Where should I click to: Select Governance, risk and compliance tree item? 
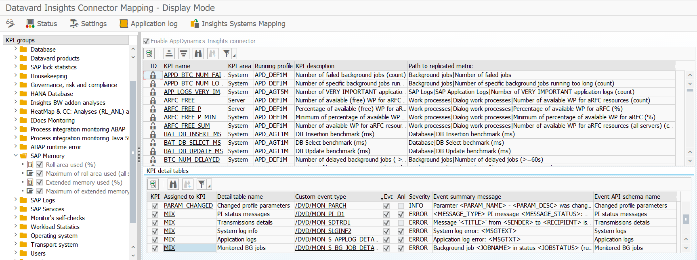tap(74, 85)
